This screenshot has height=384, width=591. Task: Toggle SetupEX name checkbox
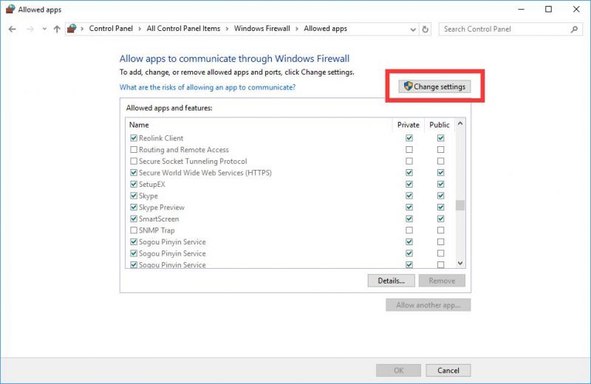coord(134,185)
